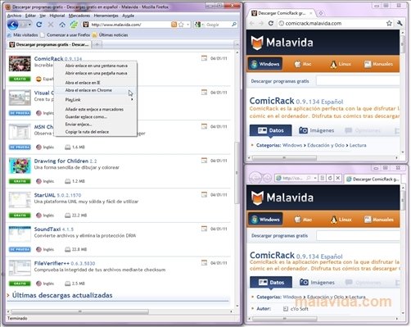Click Chrome address bar comicrack.malavida.com
The height and width of the screenshot is (327, 411).
pos(314,24)
